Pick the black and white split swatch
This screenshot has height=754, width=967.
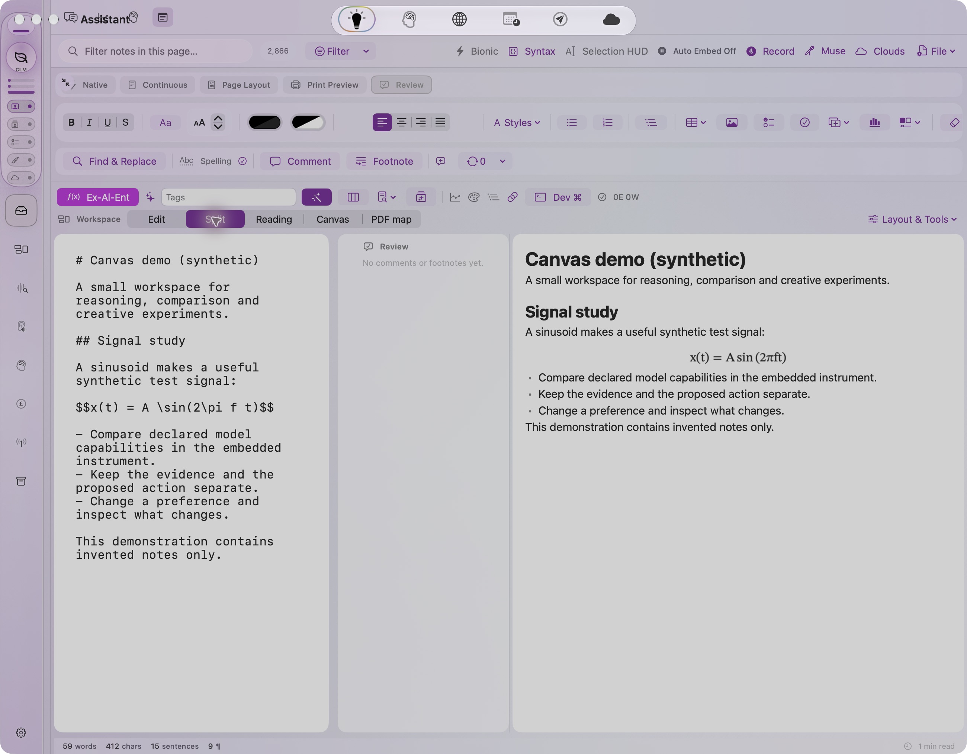click(308, 123)
